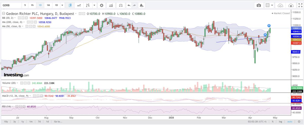Viewport: 304px width, 125px height.
Task: Open MA 200 format settings icon
Action: [x=32, y=22]
